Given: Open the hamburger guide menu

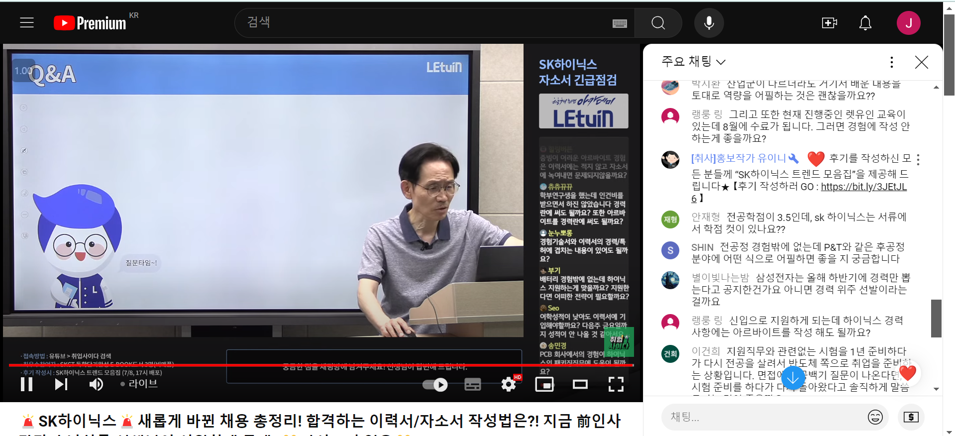Looking at the screenshot, I should tap(27, 23).
